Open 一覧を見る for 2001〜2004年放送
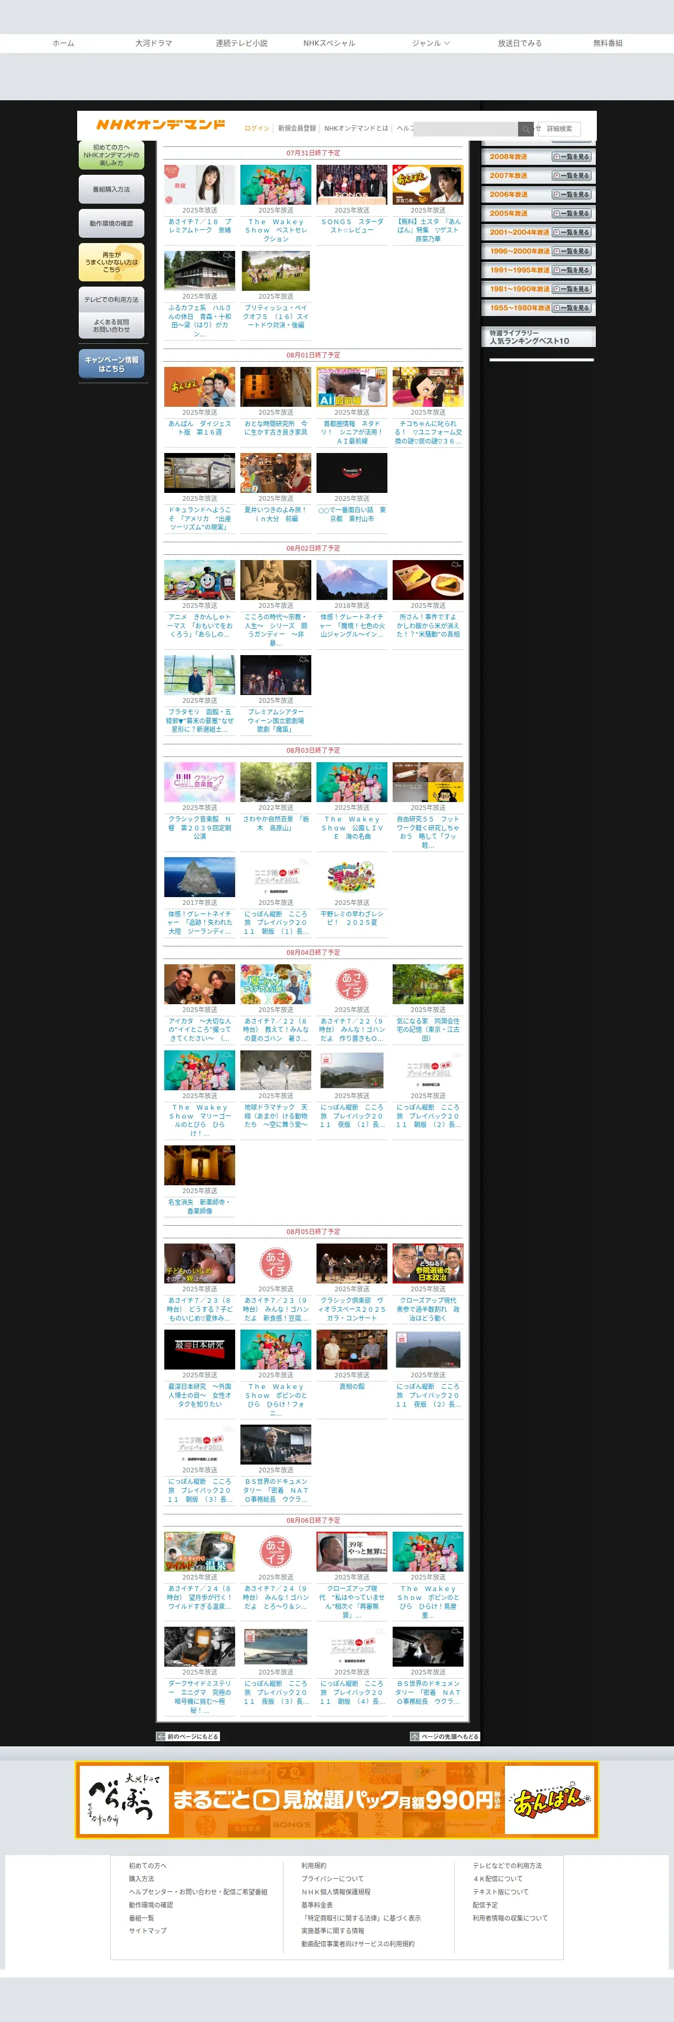 point(571,233)
